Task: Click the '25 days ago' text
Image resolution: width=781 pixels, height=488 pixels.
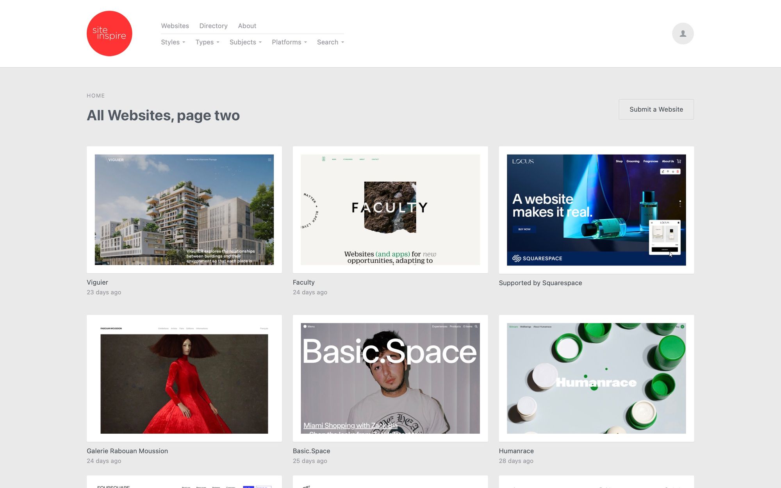Action: click(310, 461)
